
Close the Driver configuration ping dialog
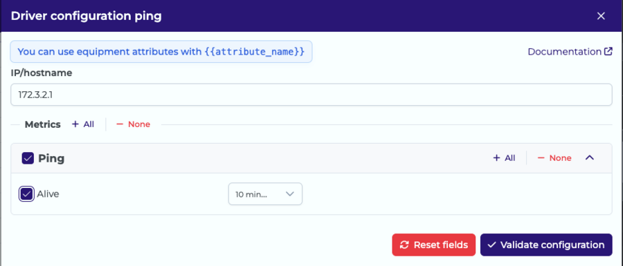click(601, 17)
